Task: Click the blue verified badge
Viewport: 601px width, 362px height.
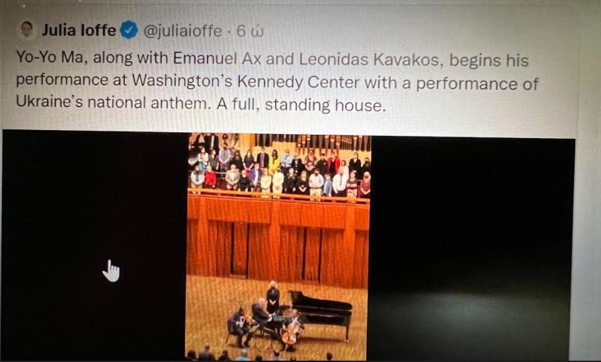Action: 129,30
